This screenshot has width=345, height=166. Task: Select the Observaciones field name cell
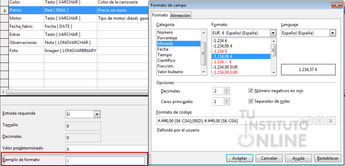[x=26, y=42]
